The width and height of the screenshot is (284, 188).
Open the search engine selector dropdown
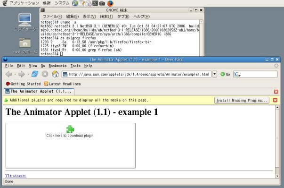coord(237,74)
